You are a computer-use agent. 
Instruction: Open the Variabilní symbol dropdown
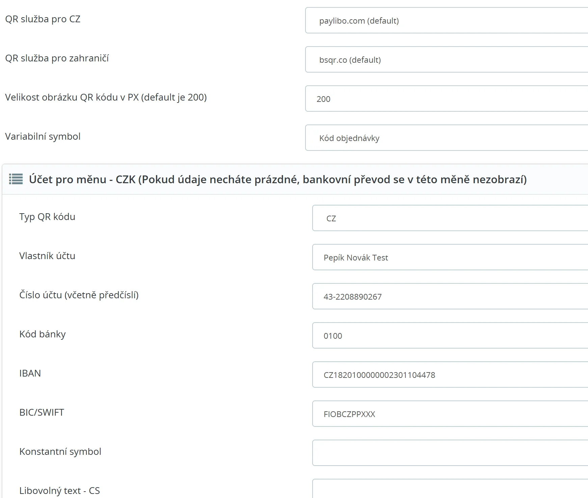tap(446, 138)
